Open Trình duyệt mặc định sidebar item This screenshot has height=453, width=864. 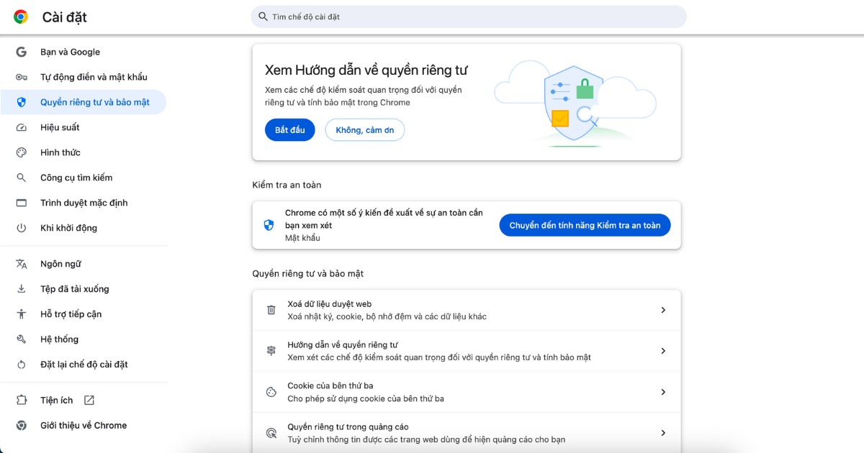coord(84,203)
